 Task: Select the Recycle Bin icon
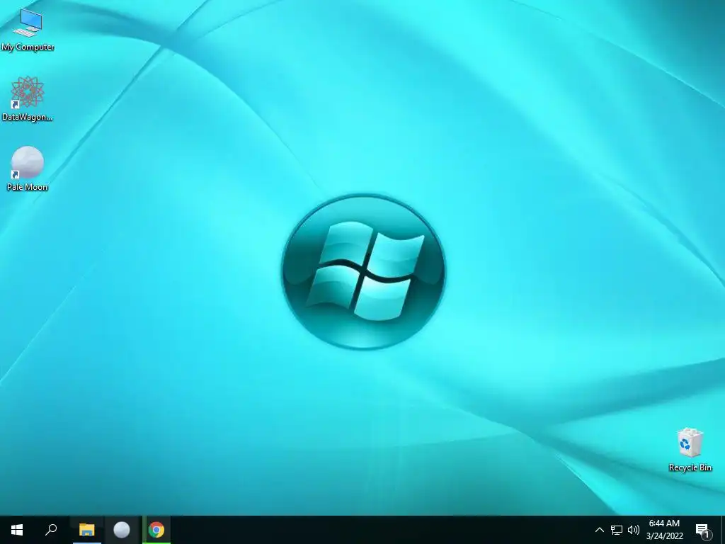[x=690, y=450]
